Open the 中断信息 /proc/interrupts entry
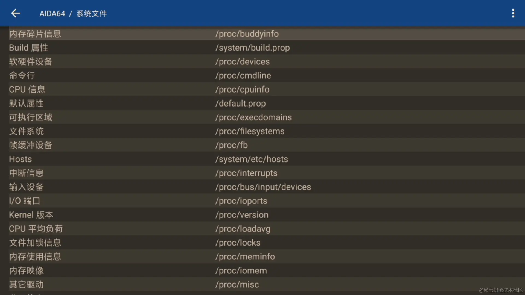This screenshot has width=525, height=295. point(246,173)
